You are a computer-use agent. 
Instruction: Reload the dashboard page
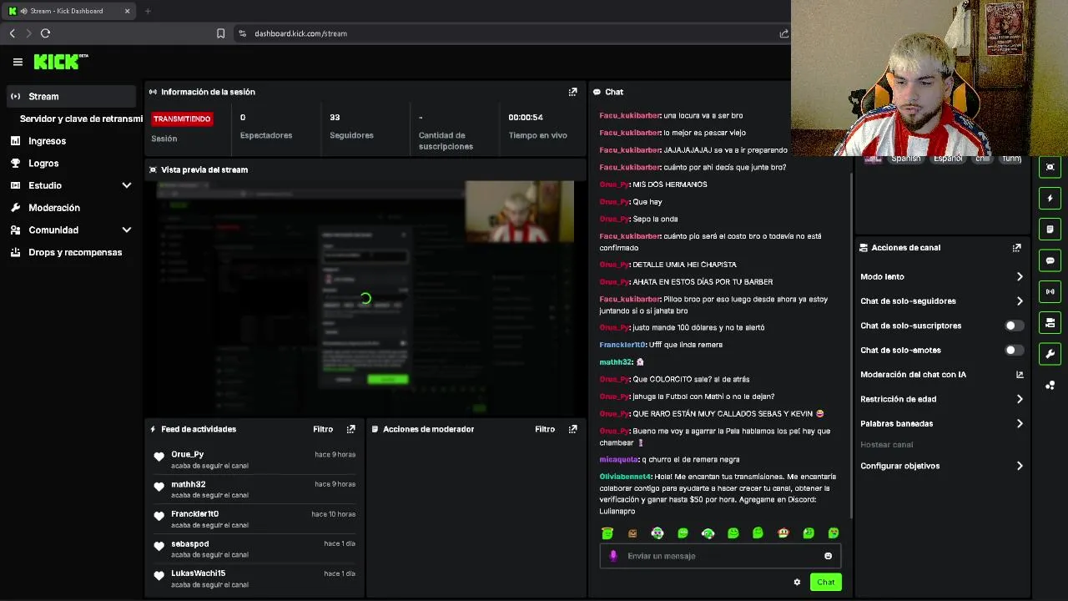(x=45, y=33)
